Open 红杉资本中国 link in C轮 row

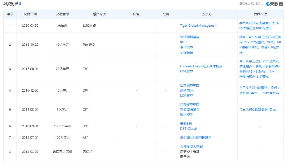coord(190,104)
